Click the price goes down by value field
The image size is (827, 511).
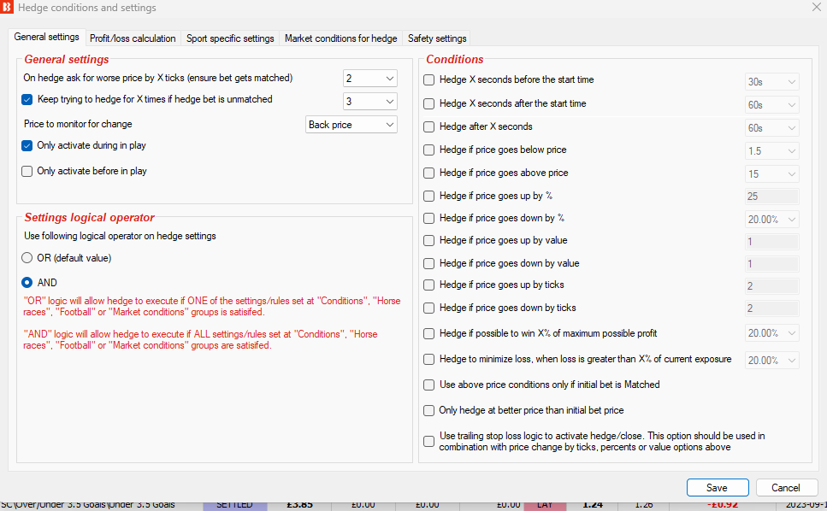[x=771, y=264]
